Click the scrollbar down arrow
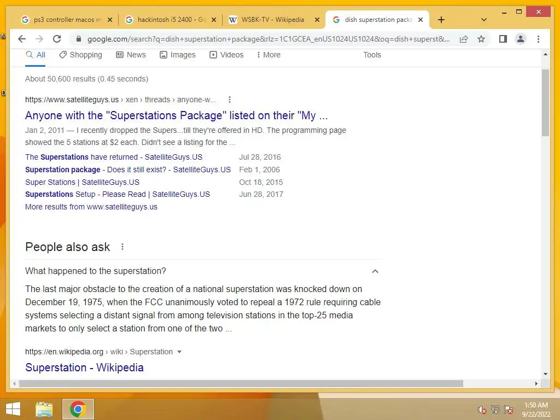Image resolution: width=560 pixels, height=420 pixels. (545, 374)
